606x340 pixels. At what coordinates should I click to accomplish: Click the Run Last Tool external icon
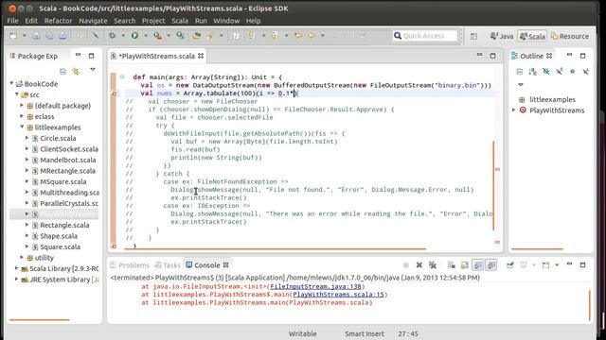point(157,36)
